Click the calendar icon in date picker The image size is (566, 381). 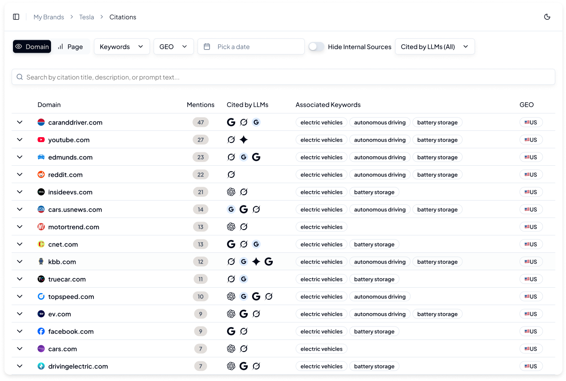[x=207, y=46]
